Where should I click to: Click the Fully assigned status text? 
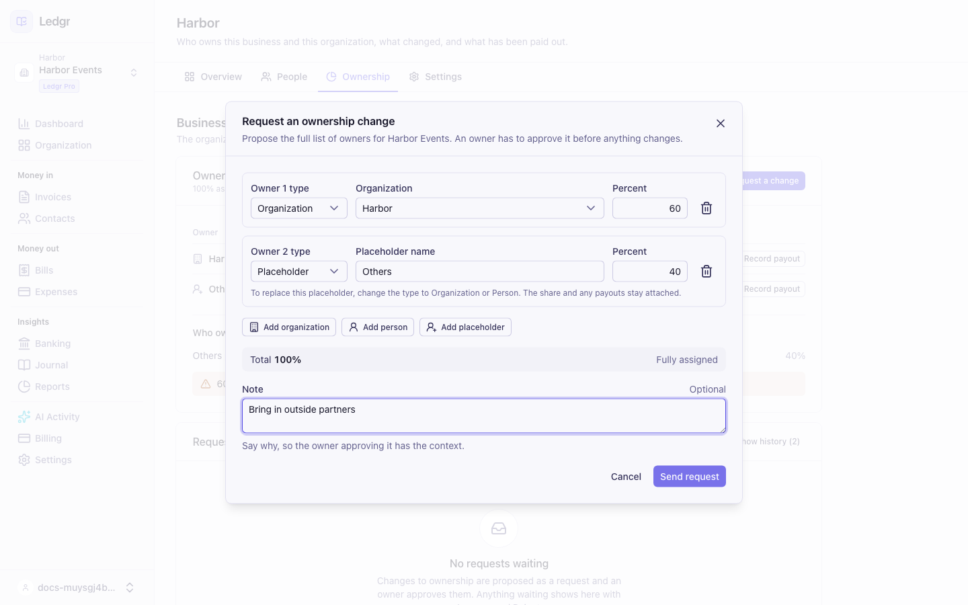click(x=687, y=360)
